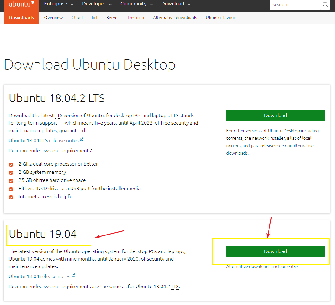Select the Server tab

point(113,18)
